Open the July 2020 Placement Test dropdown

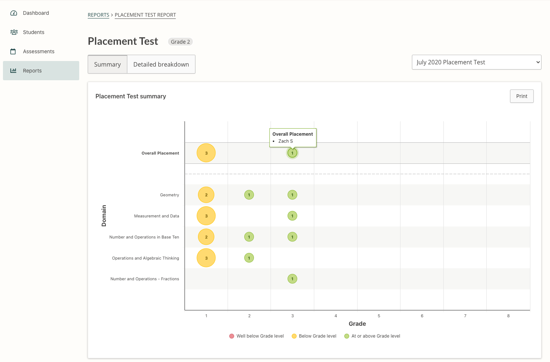[x=476, y=62]
